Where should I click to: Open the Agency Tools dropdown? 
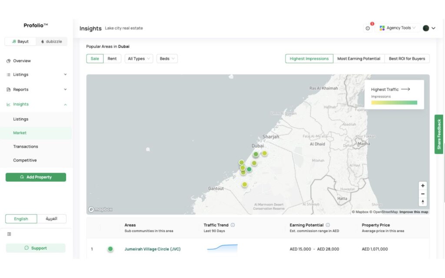[x=397, y=28]
